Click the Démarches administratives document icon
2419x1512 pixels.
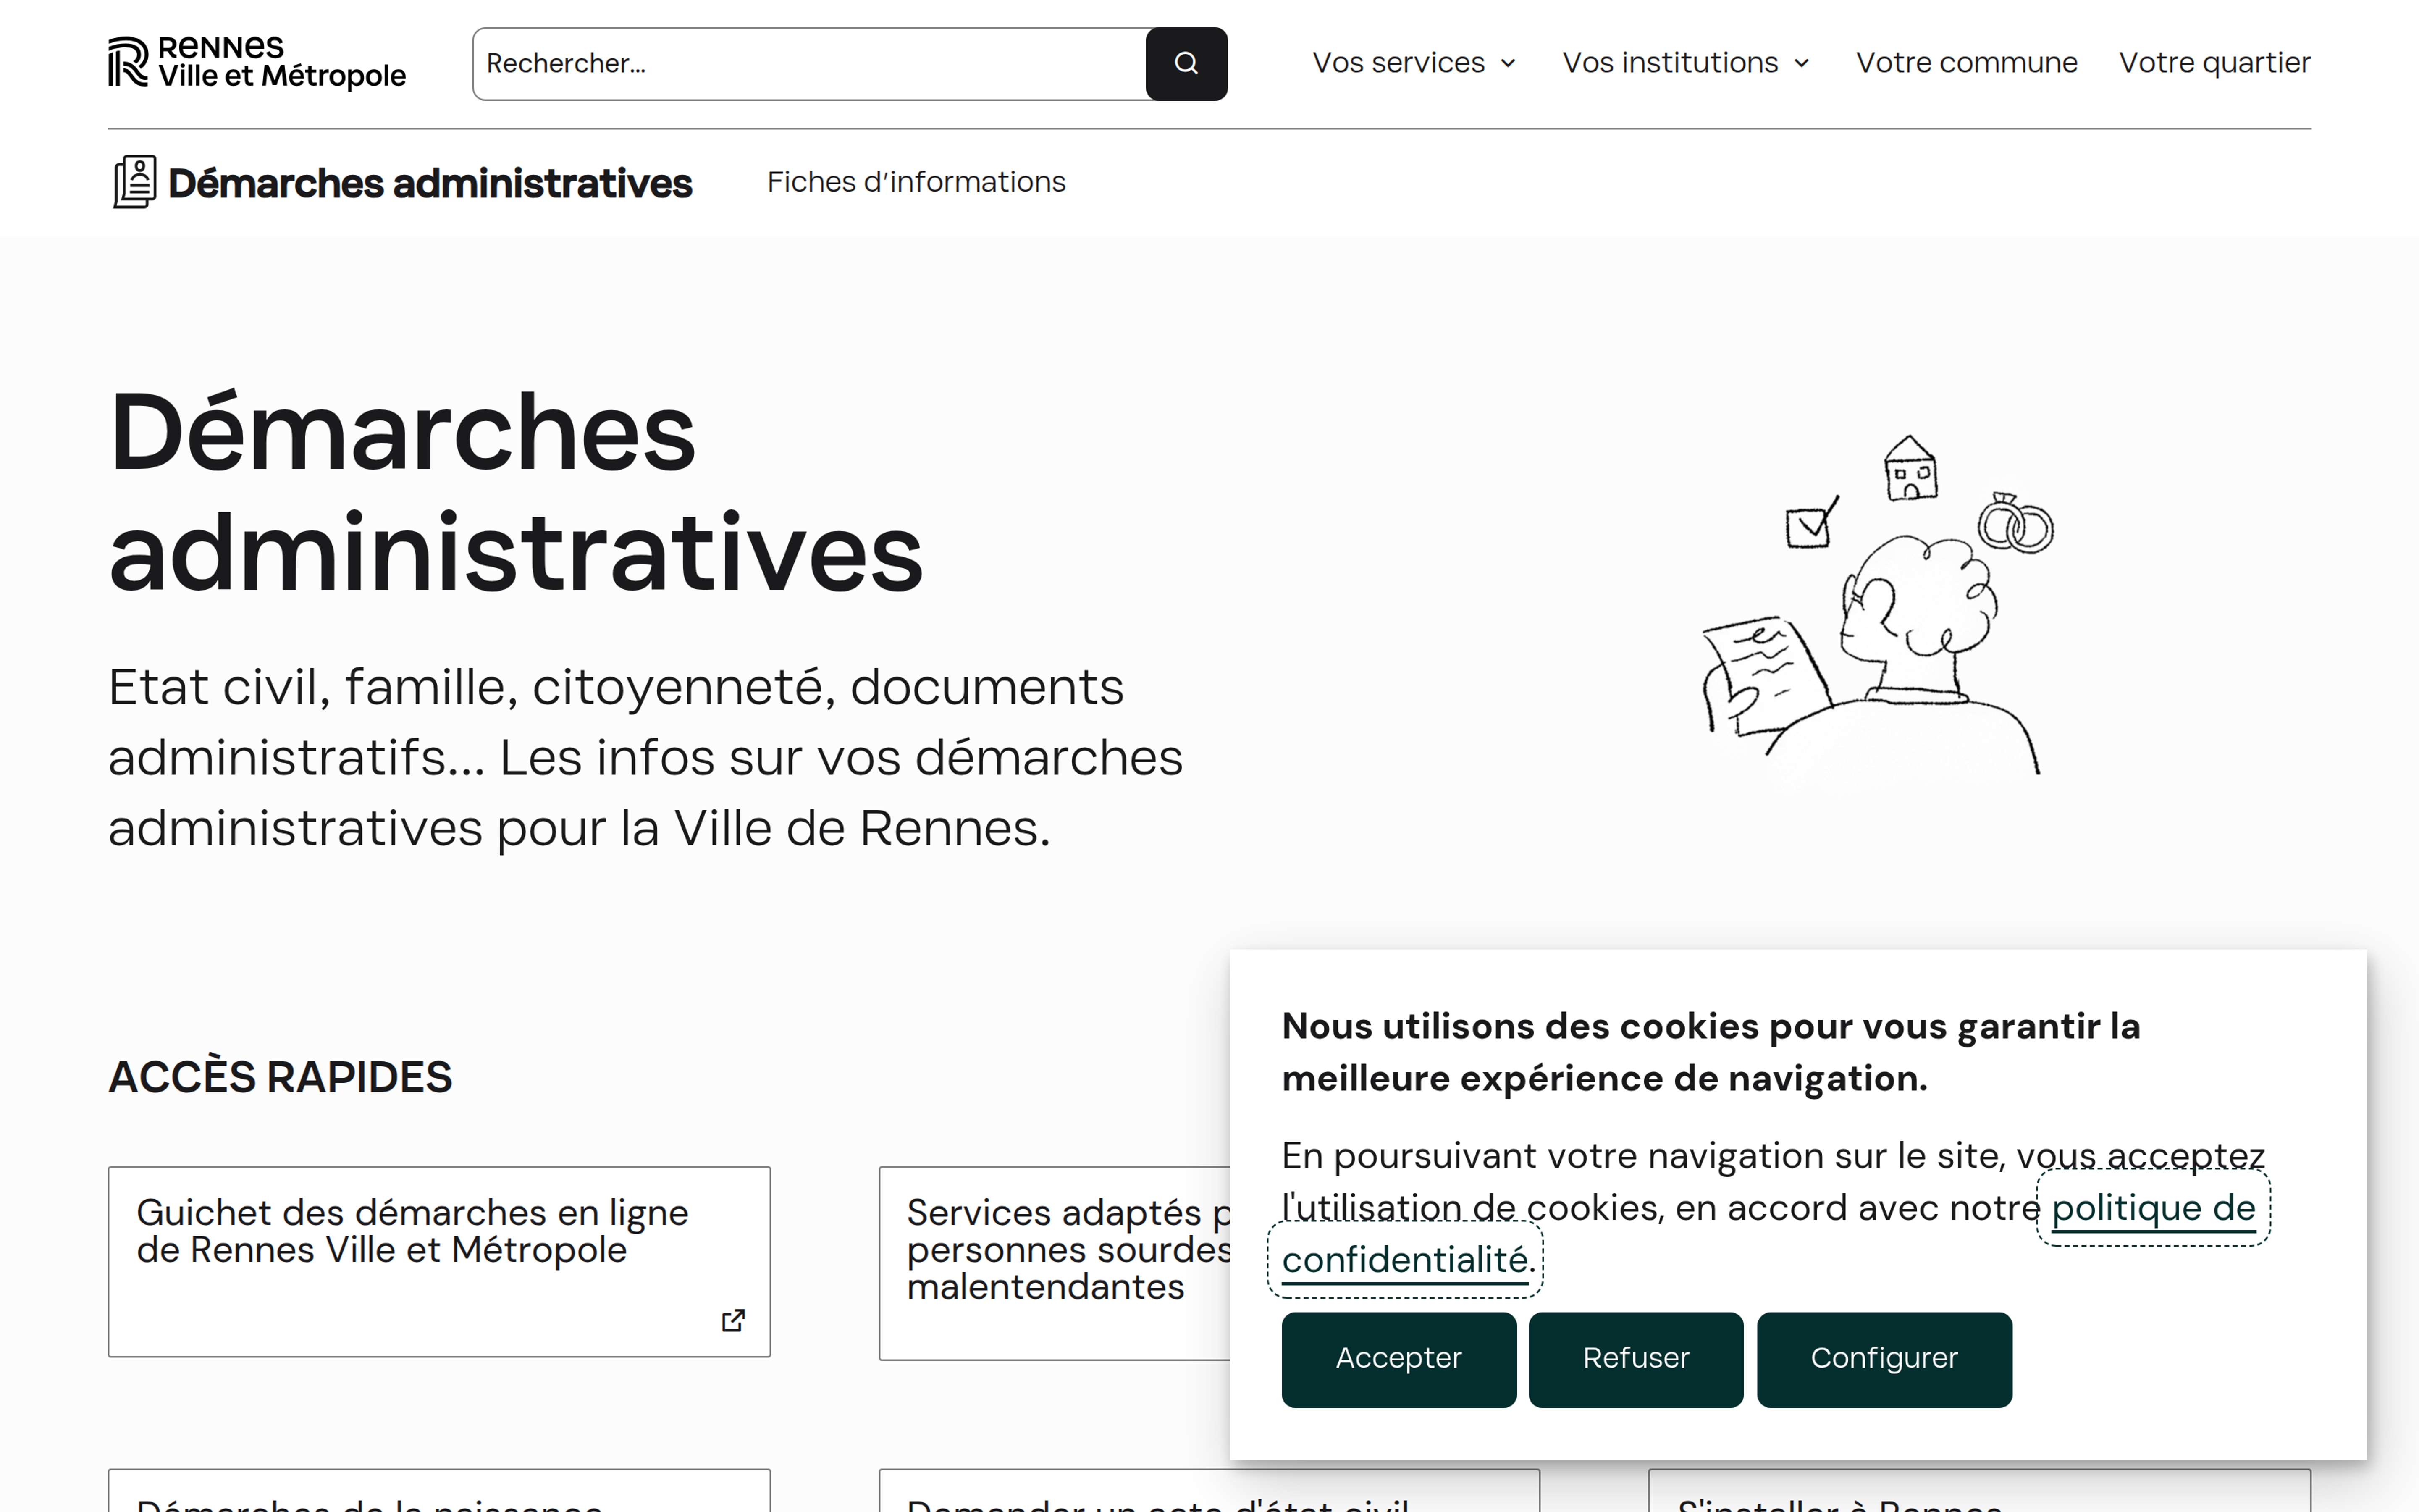(134, 182)
